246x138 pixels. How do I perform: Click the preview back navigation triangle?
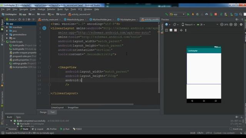(192, 101)
